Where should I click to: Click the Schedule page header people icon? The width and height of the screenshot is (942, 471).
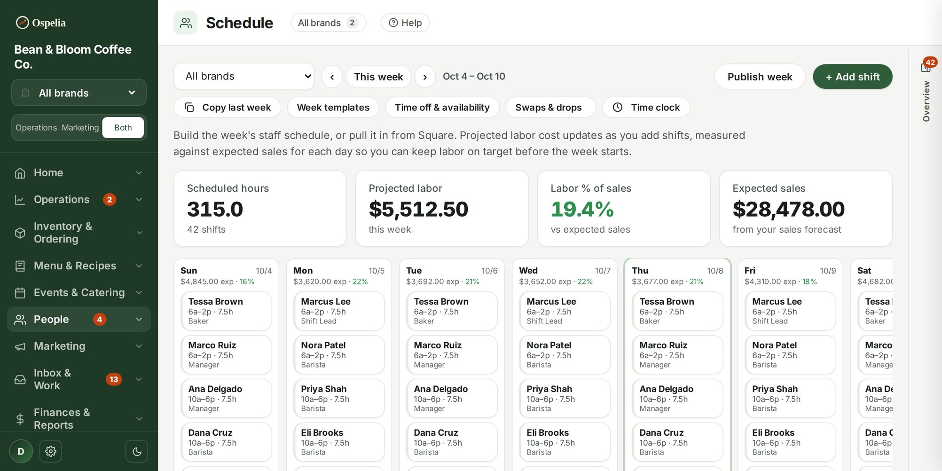[x=186, y=23]
